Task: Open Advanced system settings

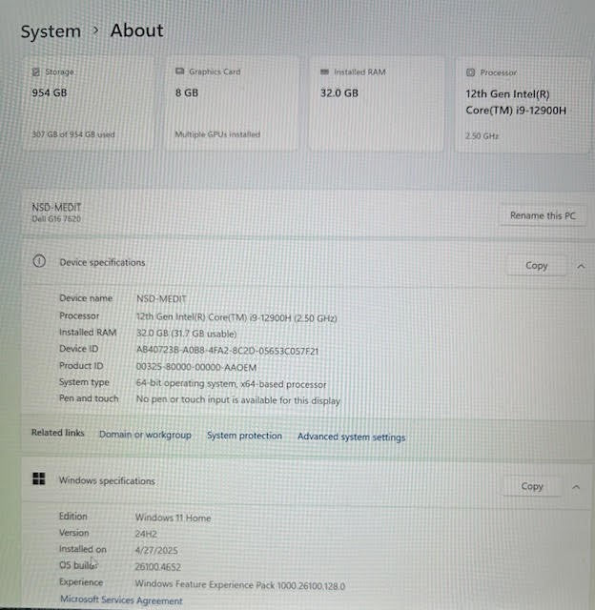Action: 351,437
